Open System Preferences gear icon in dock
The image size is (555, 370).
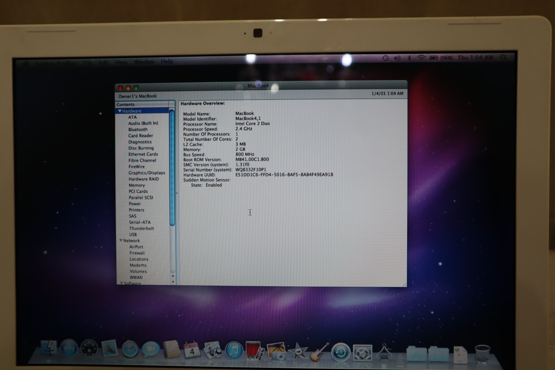pyautogui.click(x=362, y=353)
